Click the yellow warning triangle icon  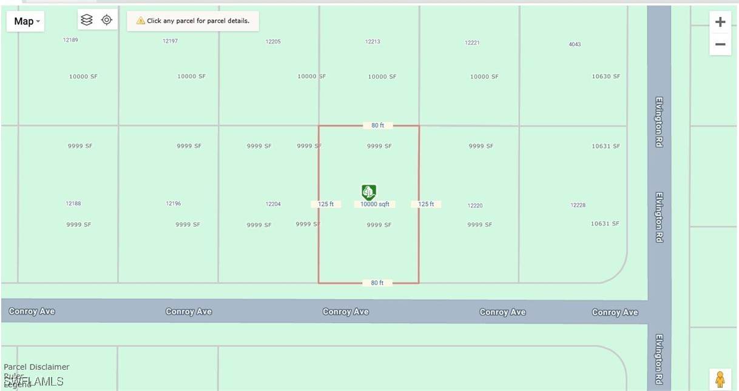point(140,21)
